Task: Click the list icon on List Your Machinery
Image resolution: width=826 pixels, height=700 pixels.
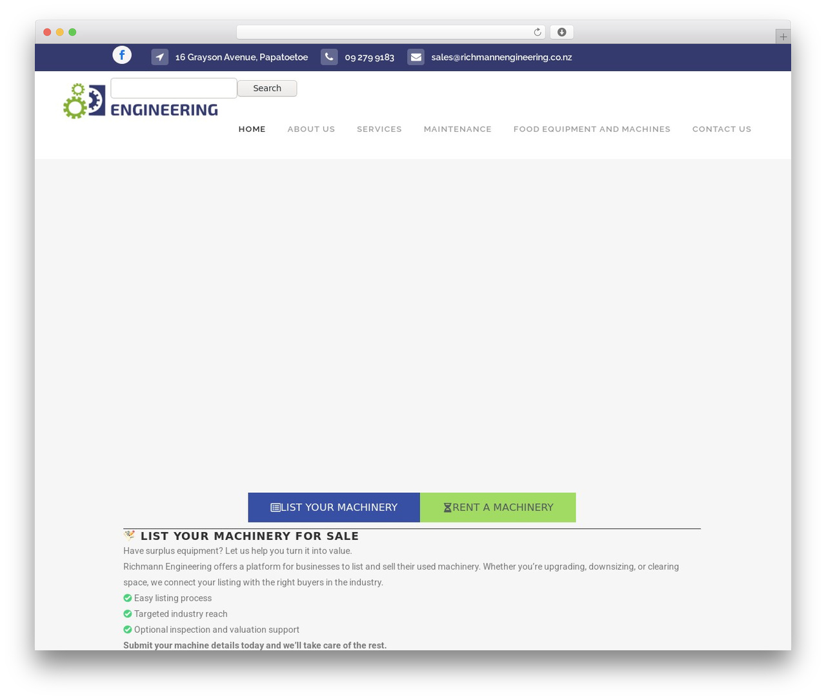Action: tap(276, 508)
